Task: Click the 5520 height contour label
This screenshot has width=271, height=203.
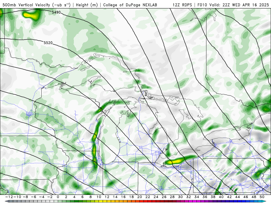Action: point(48,43)
